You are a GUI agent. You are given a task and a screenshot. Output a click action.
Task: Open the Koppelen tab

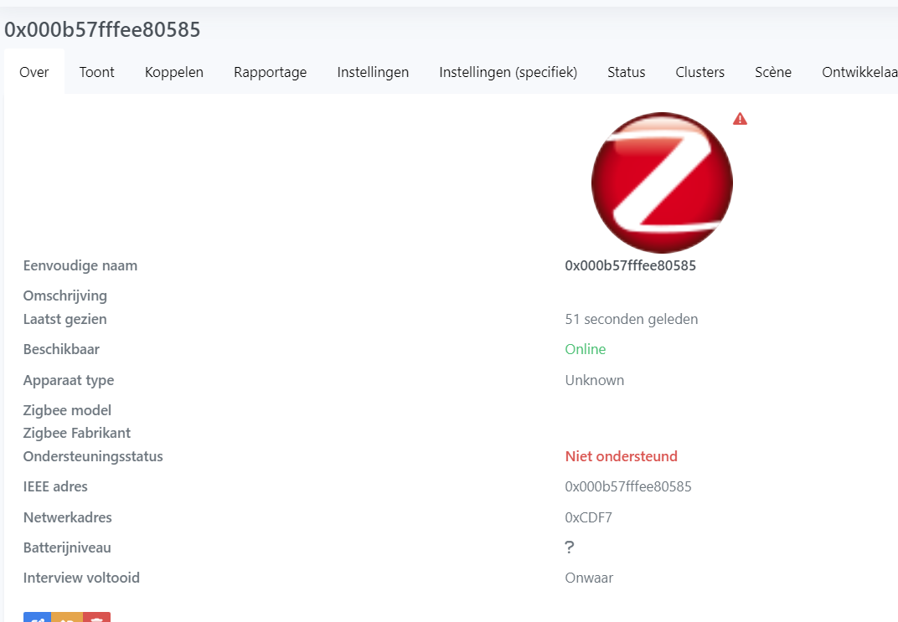coord(174,72)
